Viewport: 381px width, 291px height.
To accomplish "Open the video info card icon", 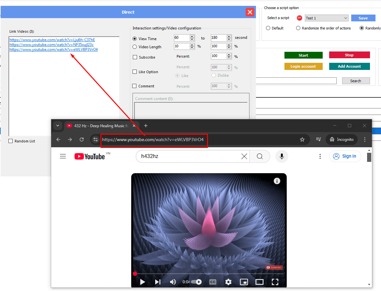I will click(277, 181).
